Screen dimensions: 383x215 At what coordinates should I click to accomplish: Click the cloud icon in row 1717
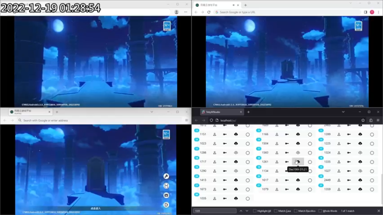[236, 161]
